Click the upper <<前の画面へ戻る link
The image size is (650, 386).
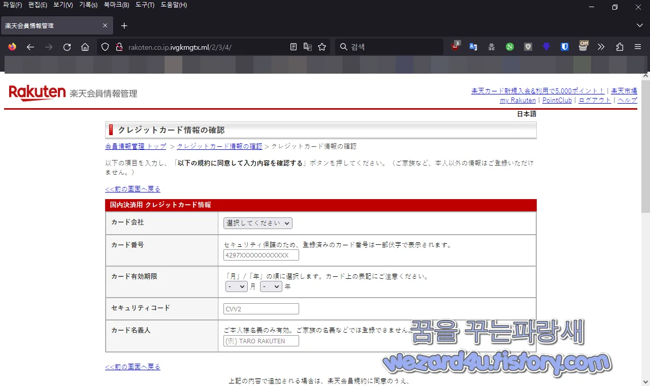click(133, 189)
